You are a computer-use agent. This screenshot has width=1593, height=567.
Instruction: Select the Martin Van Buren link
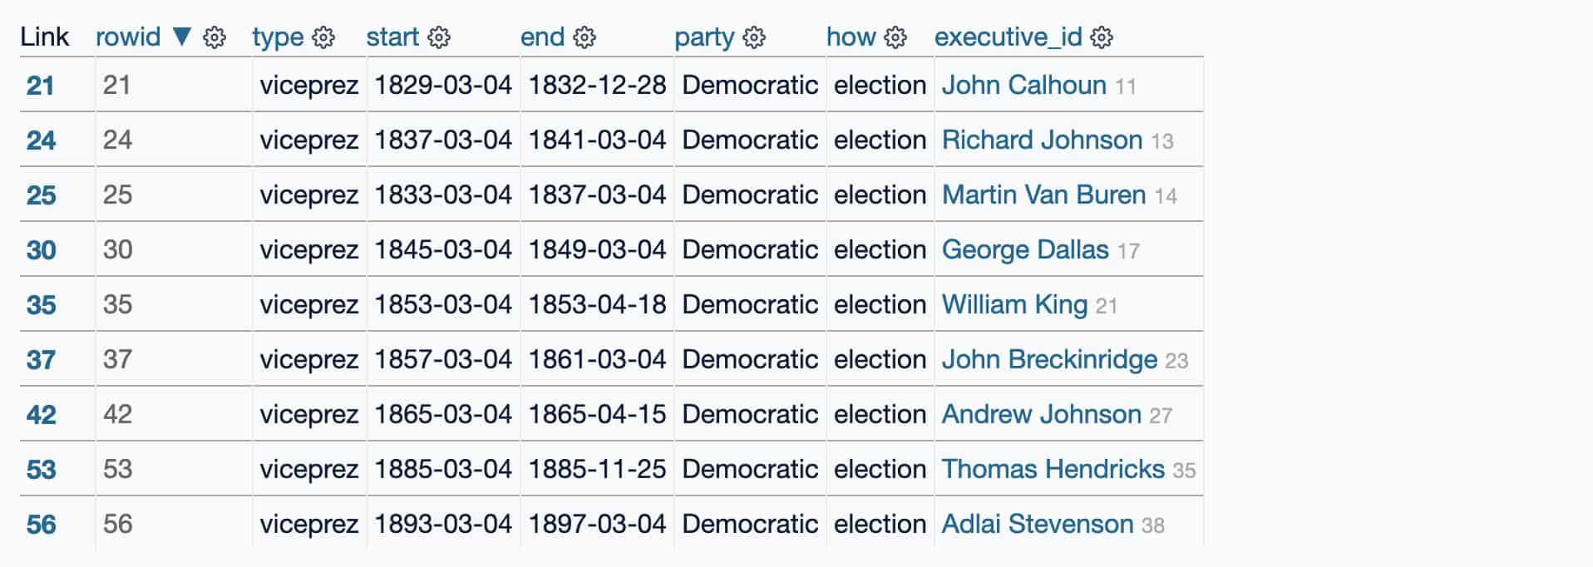[1043, 195]
